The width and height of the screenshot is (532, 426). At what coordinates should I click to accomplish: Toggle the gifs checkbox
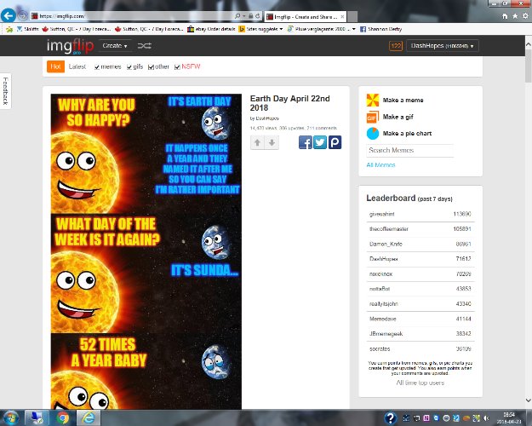point(129,67)
